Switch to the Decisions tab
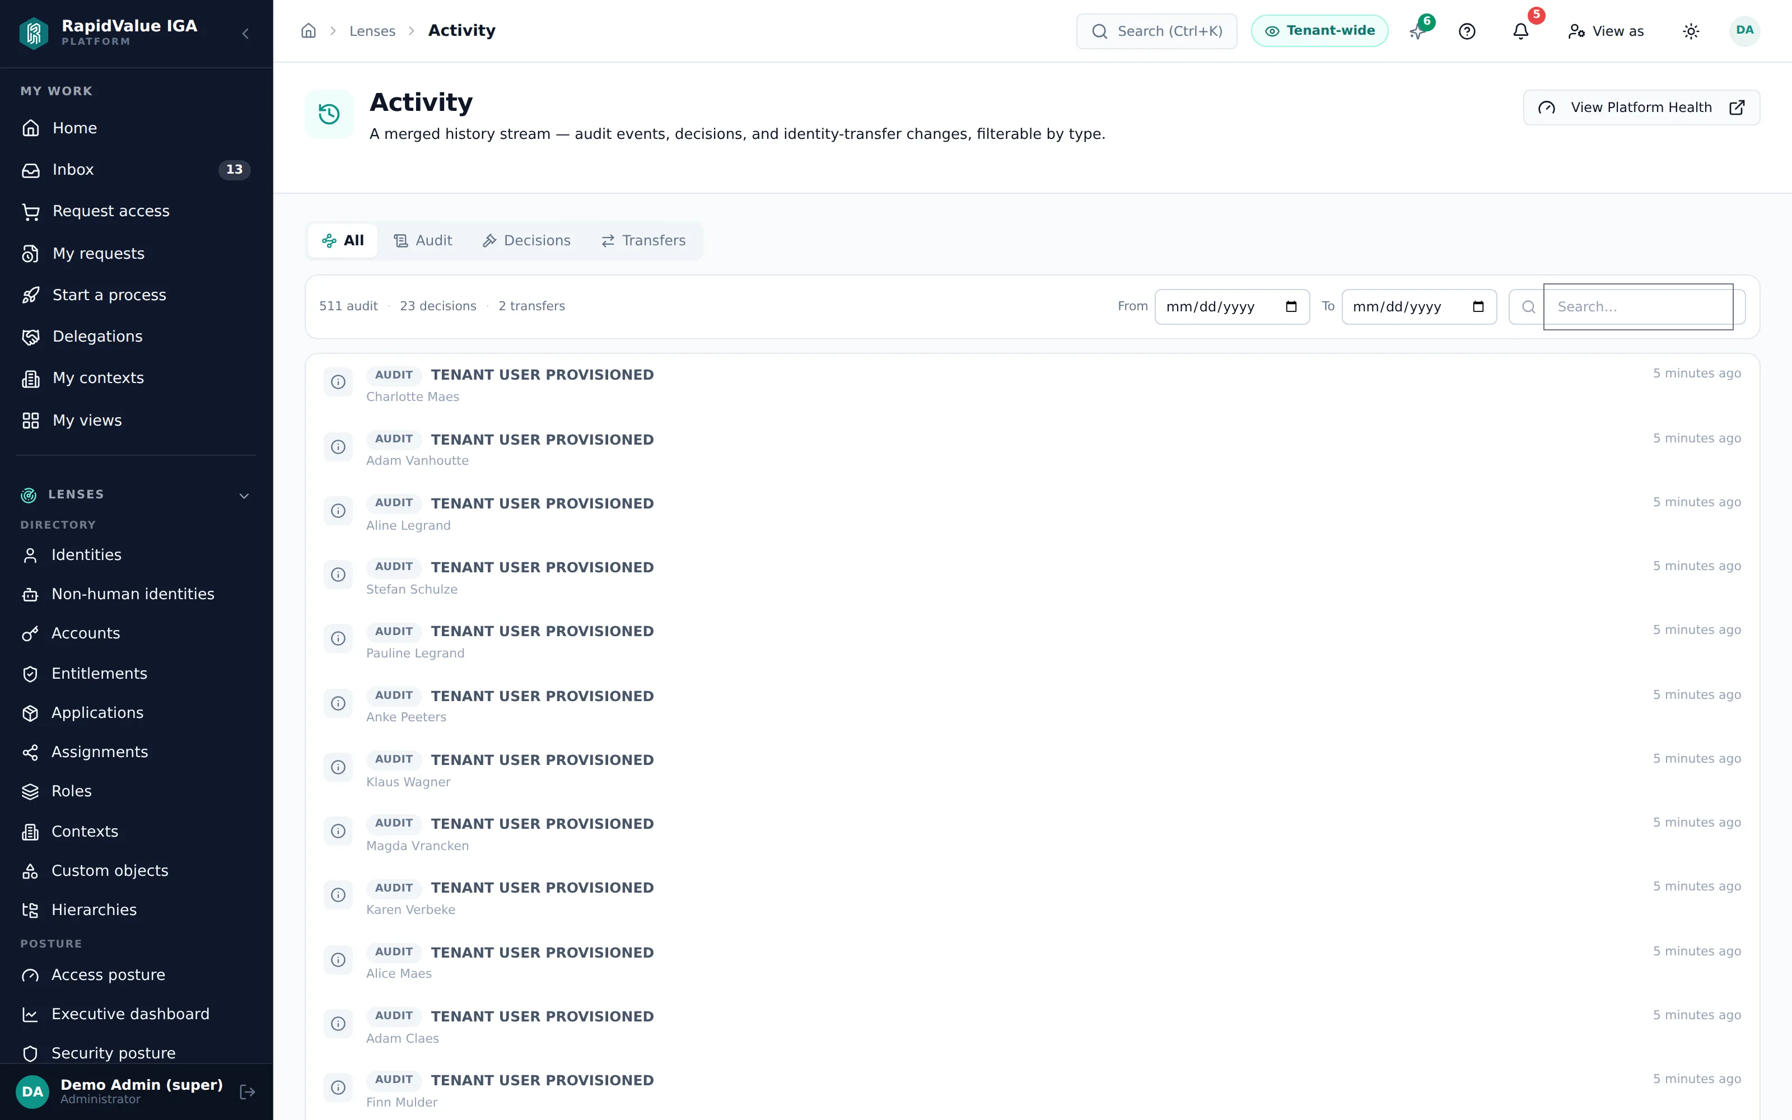This screenshot has height=1120, width=1792. (x=526, y=241)
